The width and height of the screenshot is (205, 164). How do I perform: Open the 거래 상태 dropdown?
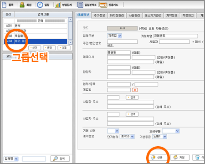113,131
